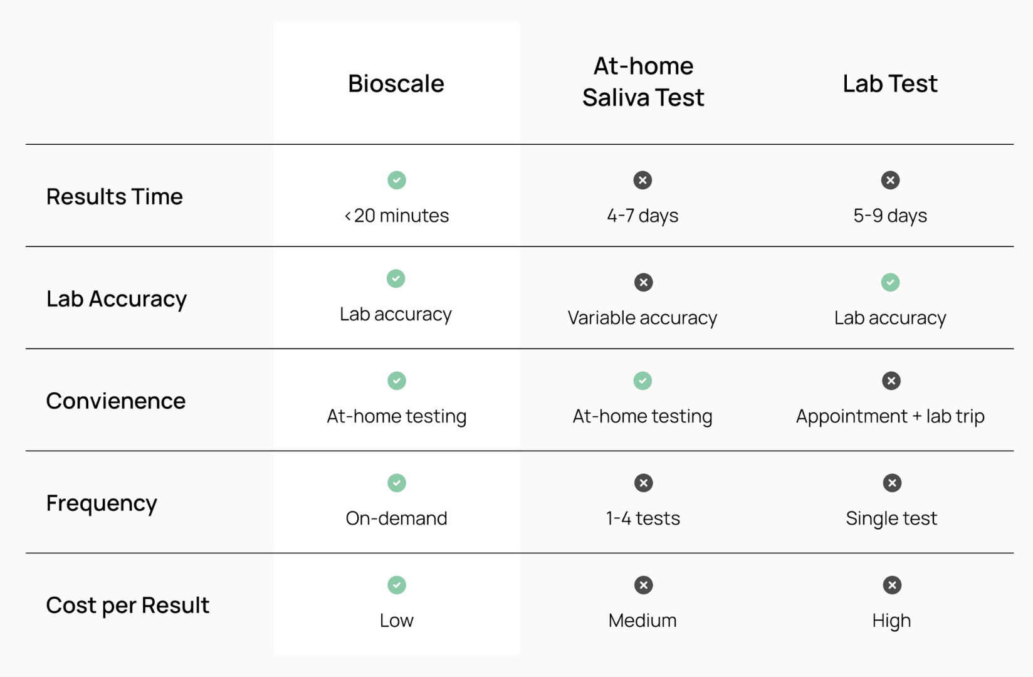The image size is (1033, 677).
Task: Click the X icon above "1-4 tests"
Action: click(x=643, y=483)
